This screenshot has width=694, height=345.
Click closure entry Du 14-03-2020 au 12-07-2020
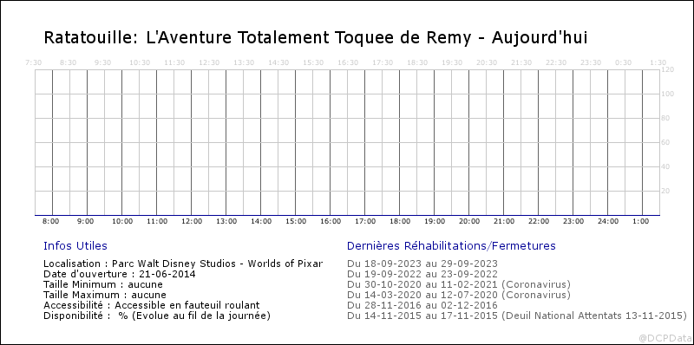459,295
